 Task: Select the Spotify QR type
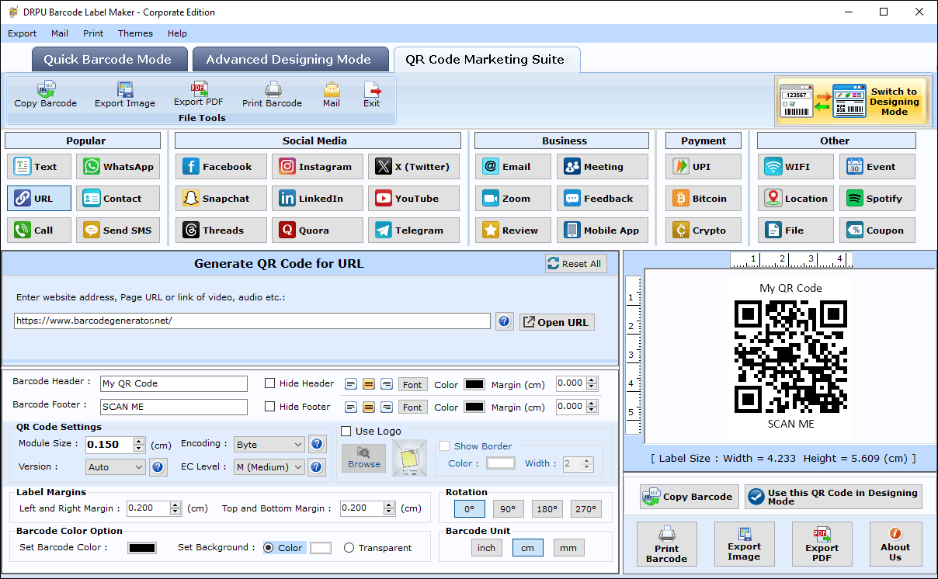[x=877, y=199]
